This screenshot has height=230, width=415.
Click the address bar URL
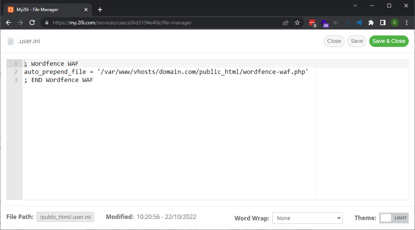click(x=122, y=22)
